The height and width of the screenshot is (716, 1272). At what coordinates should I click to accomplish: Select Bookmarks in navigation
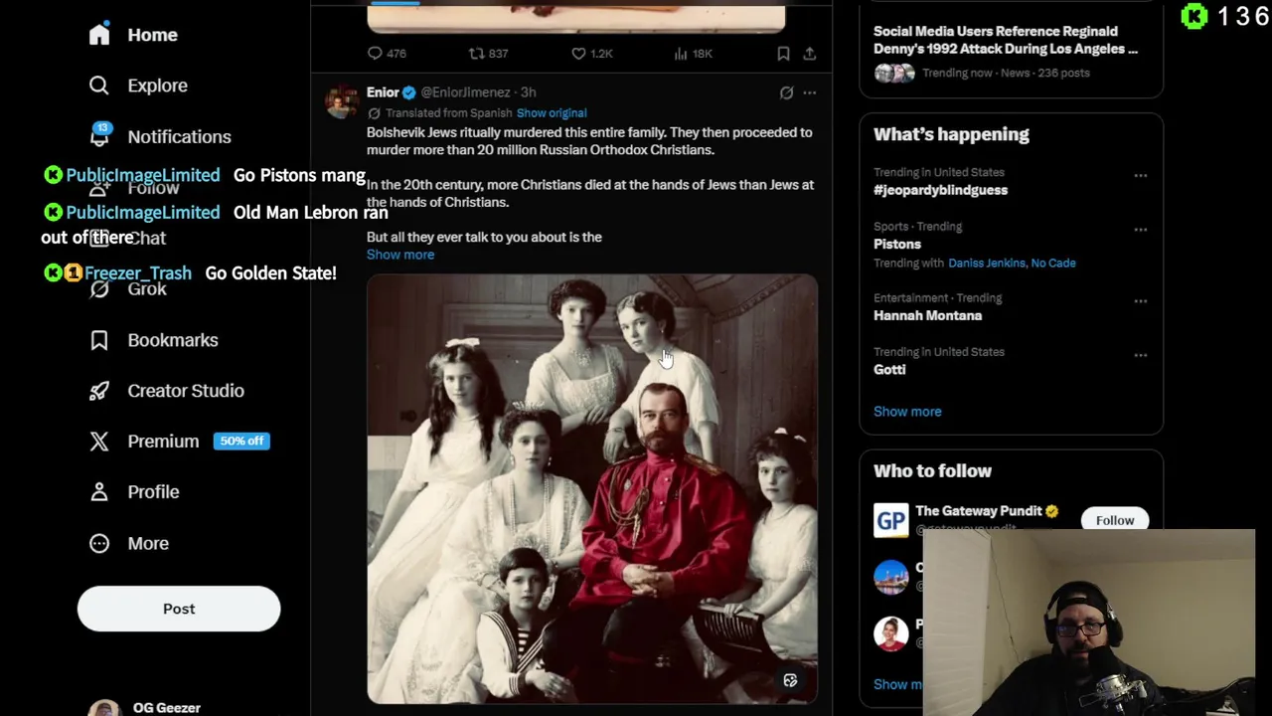(173, 340)
